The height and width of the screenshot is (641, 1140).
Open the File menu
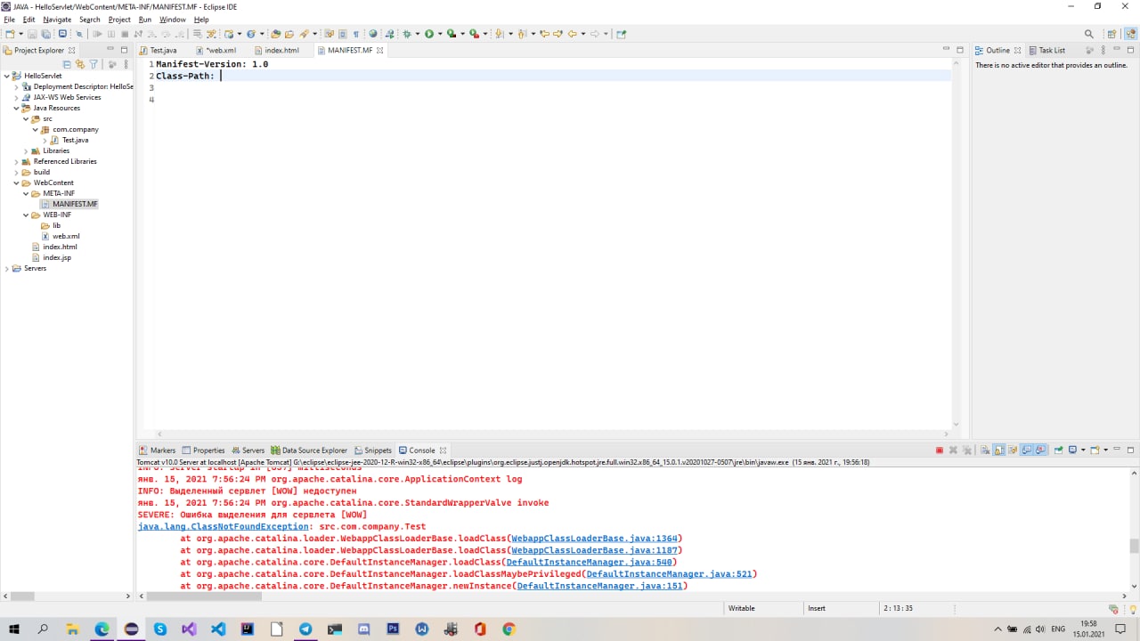click(x=9, y=20)
